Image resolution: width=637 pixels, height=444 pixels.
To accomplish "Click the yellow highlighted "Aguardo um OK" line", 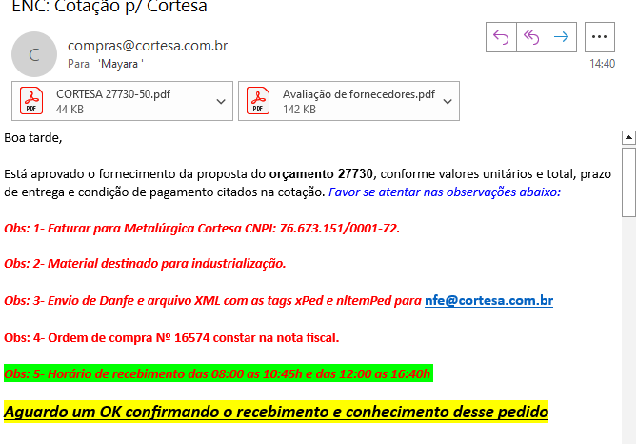I will click(276, 412).
